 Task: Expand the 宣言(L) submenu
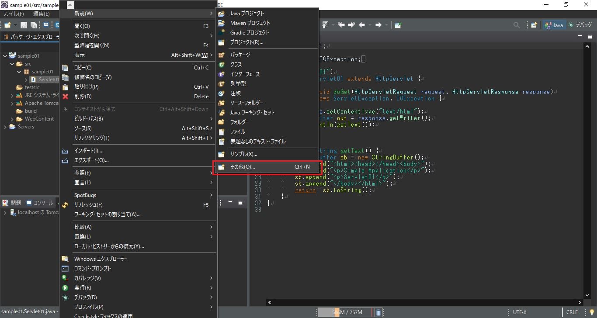138,183
